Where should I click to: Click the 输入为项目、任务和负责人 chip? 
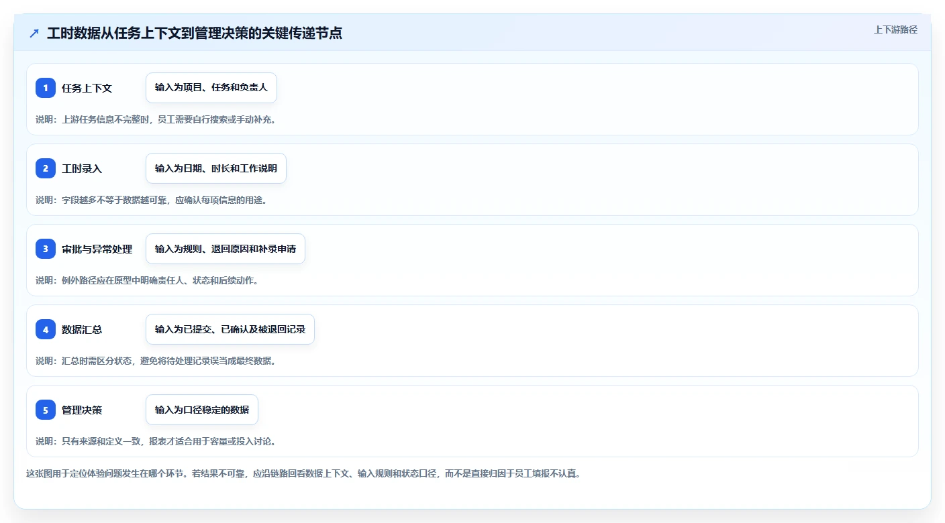(211, 88)
